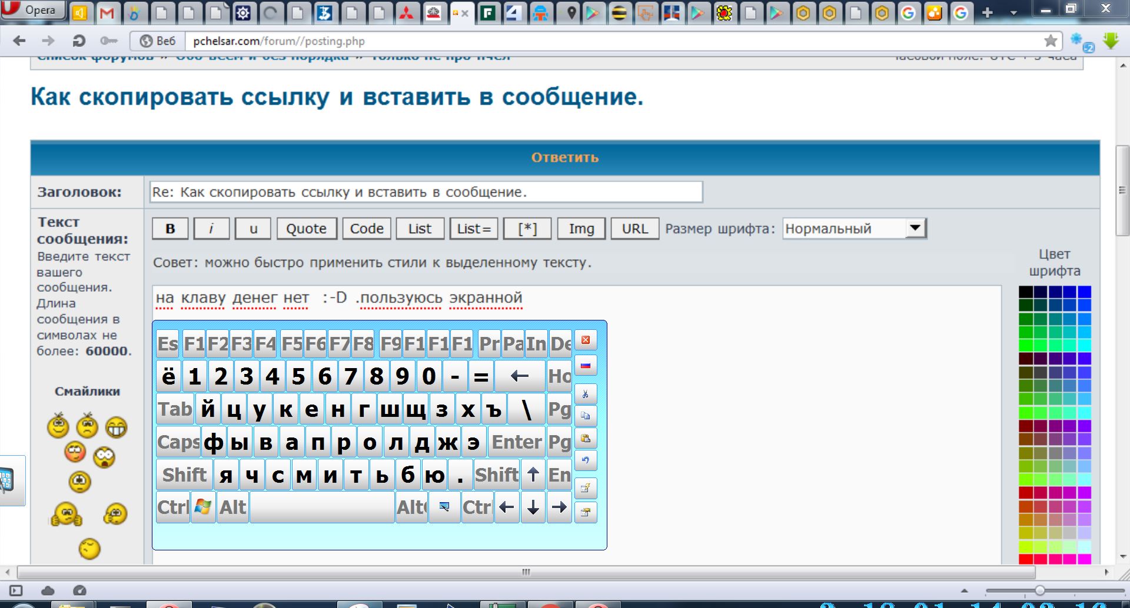Toggle Caps lock on the on-screen keyboard
The image size is (1130, 608).
click(x=178, y=442)
